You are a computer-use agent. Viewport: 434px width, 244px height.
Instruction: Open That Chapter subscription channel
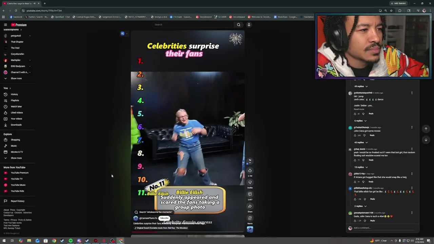(17, 42)
